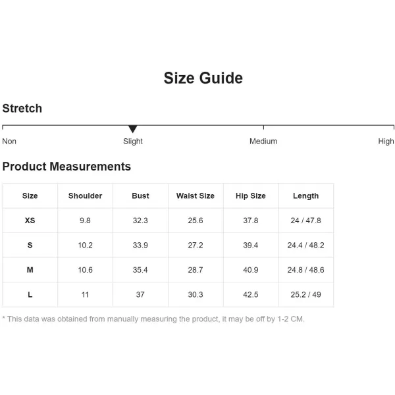Click the manual measurement disclaimer note
Image resolution: width=395 pixels, height=395 pixels.
pos(153,319)
